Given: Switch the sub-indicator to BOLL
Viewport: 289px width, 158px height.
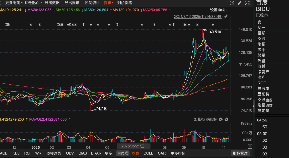Looking at the screenshot, I should [x=148, y=153].
